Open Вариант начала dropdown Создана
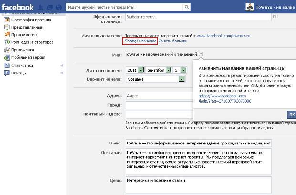The width and height of the screenshot is (296, 195). [x=155, y=79]
